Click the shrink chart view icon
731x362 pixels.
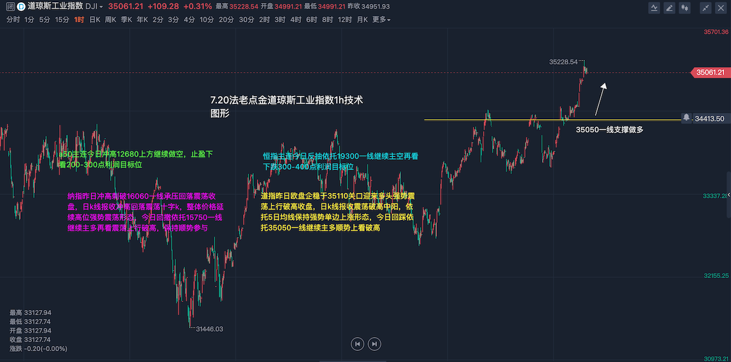[706, 7]
